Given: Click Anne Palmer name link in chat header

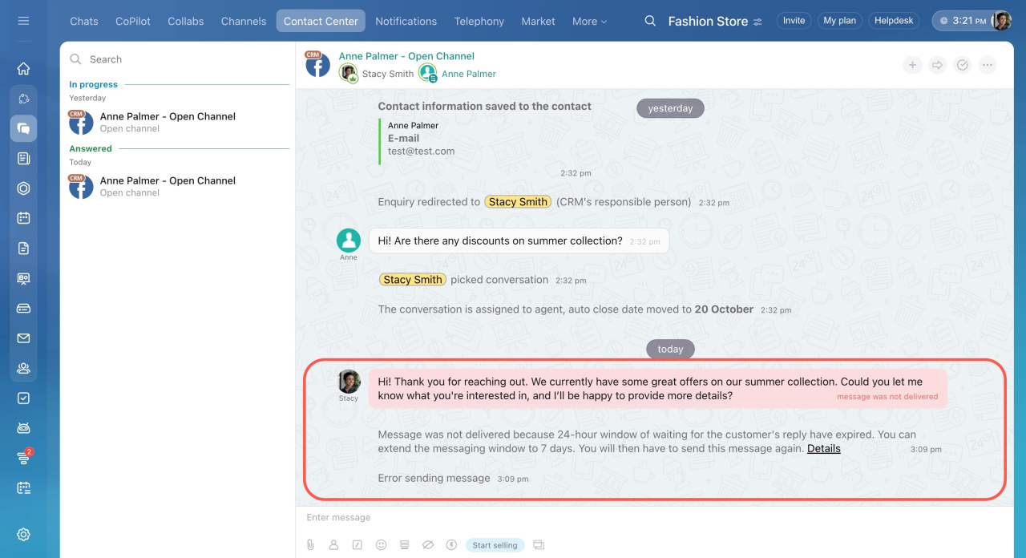Looking at the screenshot, I should pos(469,74).
